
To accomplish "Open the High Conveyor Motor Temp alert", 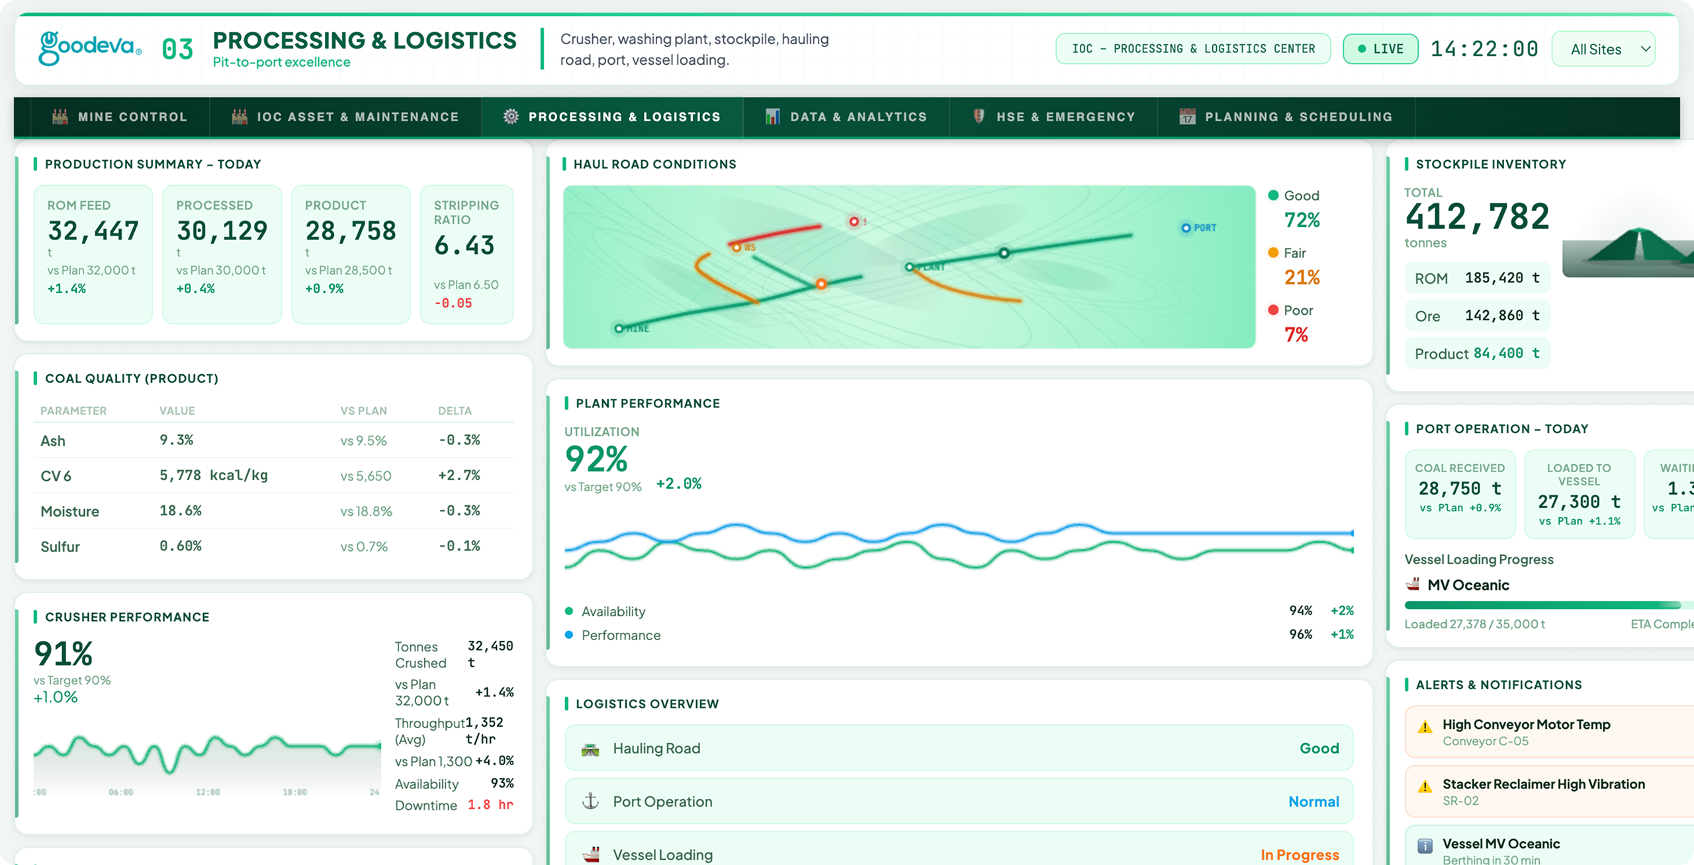I will point(1549,732).
